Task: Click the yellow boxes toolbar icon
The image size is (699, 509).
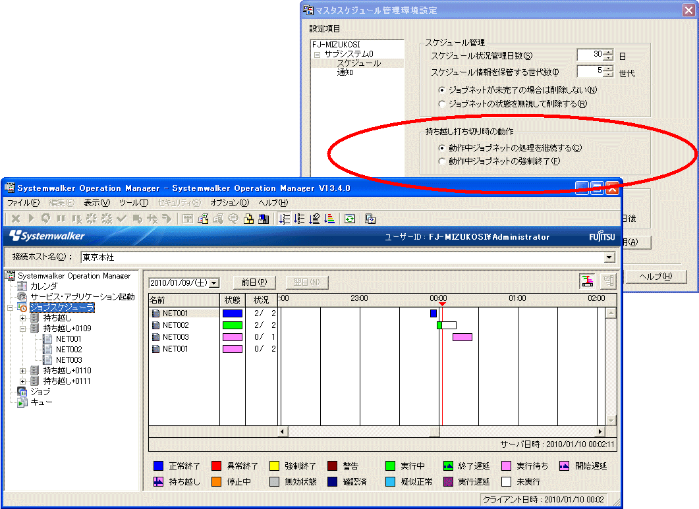Action: [249, 219]
